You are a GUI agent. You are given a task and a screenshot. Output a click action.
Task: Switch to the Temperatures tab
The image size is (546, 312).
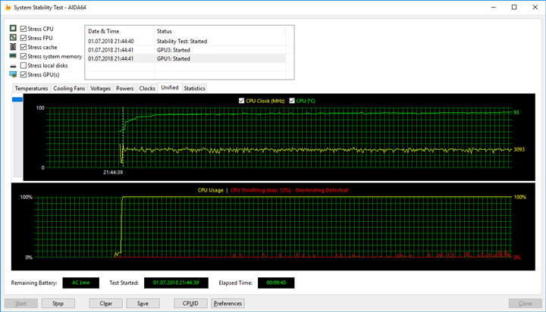point(31,89)
